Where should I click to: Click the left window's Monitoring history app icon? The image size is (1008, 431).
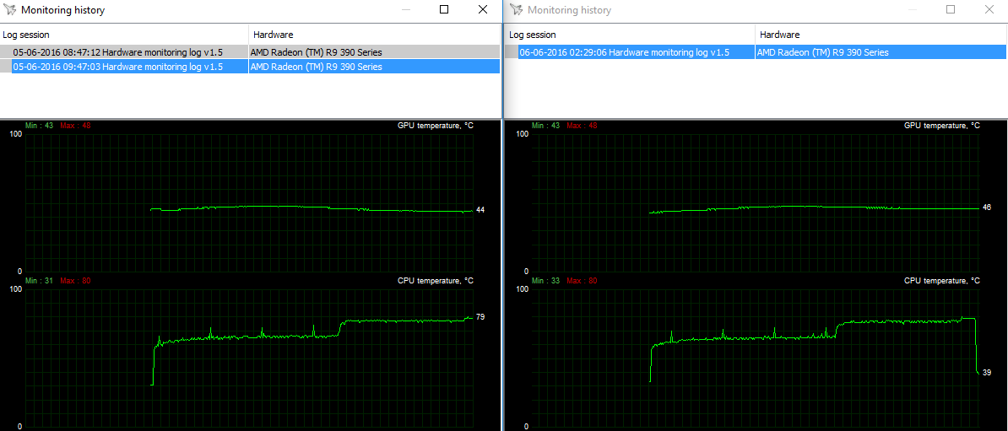(x=9, y=10)
